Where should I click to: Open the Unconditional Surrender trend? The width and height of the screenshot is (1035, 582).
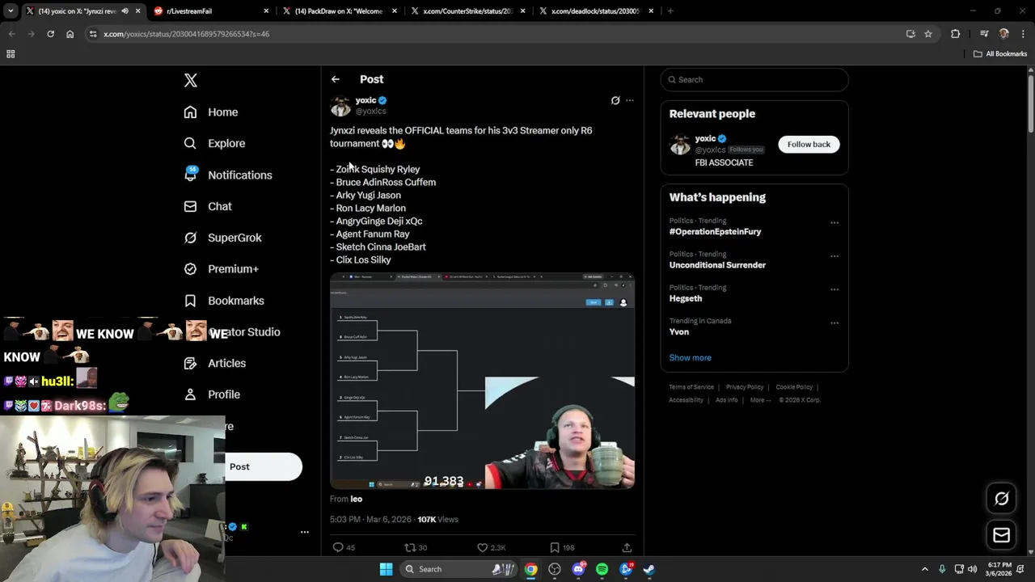[x=717, y=265]
